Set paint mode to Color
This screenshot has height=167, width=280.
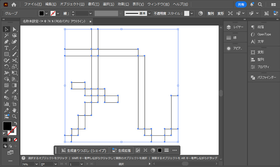5,140
